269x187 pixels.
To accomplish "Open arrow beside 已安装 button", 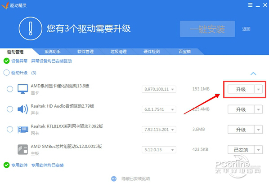I will click(x=258, y=150).
